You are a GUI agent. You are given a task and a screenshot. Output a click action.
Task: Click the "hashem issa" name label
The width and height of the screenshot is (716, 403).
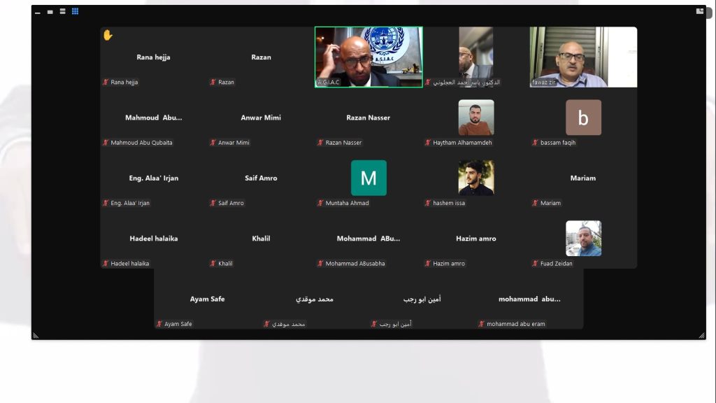coord(449,203)
